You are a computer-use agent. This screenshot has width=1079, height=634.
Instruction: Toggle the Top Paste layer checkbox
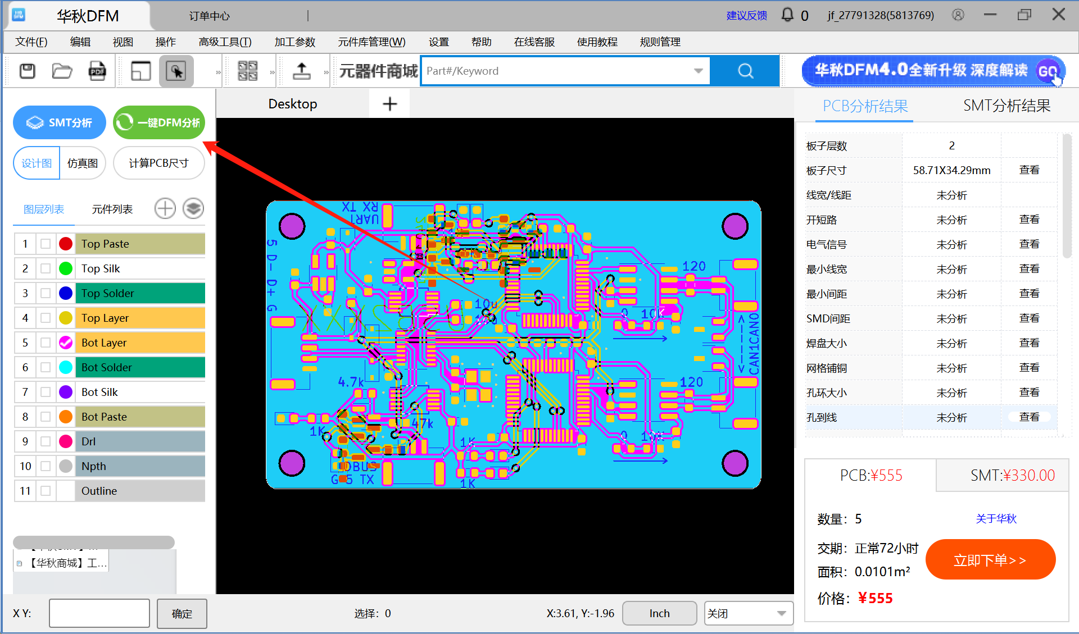click(46, 244)
